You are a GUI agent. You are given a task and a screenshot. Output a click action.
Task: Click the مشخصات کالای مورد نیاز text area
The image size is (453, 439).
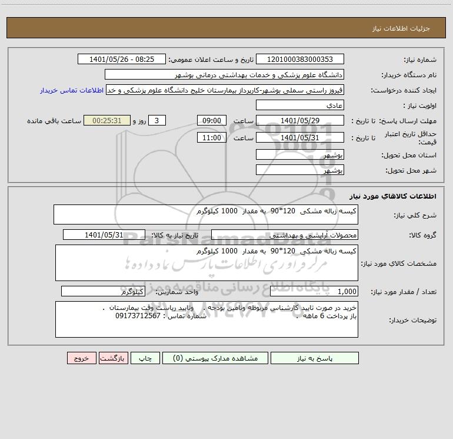click(206, 263)
